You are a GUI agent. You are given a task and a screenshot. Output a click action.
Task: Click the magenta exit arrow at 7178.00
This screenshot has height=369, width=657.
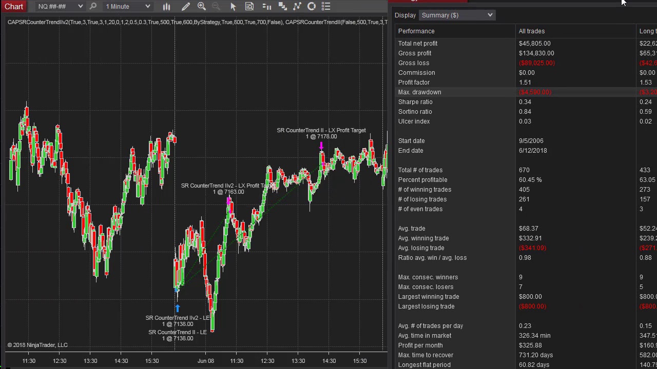coord(321,147)
